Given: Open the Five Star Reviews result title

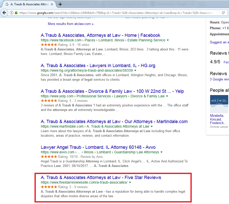Looking at the screenshot, I should (x=101, y=178).
